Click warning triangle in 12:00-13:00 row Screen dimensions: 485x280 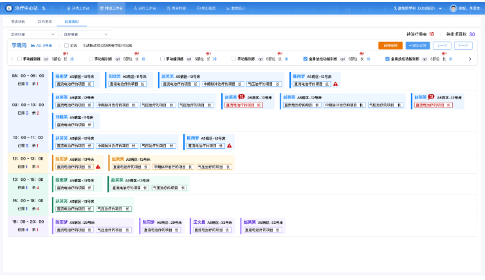pos(98,167)
